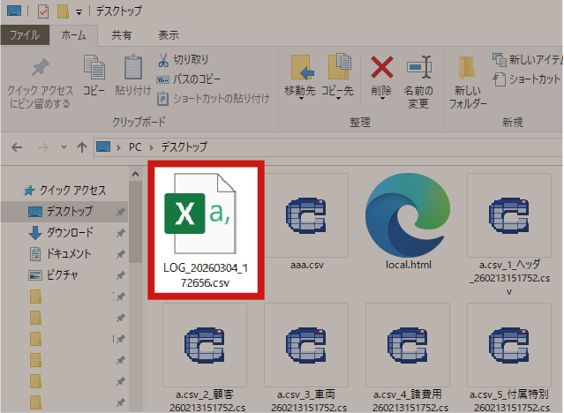Screen dimensions: 564x413
Task: Switch to the View (表示) tab
Action: (168, 35)
